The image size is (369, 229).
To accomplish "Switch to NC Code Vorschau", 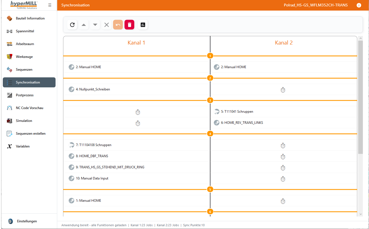I will (x=29, y=108).
